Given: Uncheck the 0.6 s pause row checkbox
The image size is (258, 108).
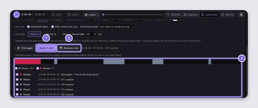Looking at the screenshot, I should point(17,94).
